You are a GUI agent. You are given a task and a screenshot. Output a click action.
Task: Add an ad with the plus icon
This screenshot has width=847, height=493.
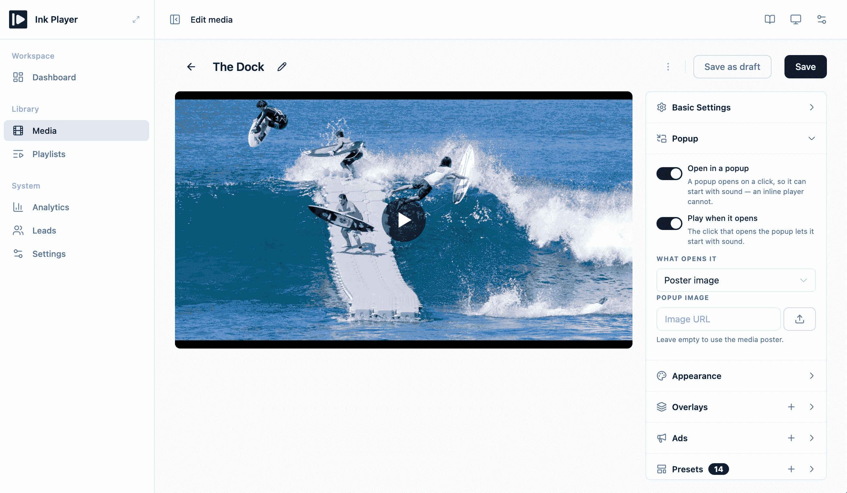(x=791, y=438)
